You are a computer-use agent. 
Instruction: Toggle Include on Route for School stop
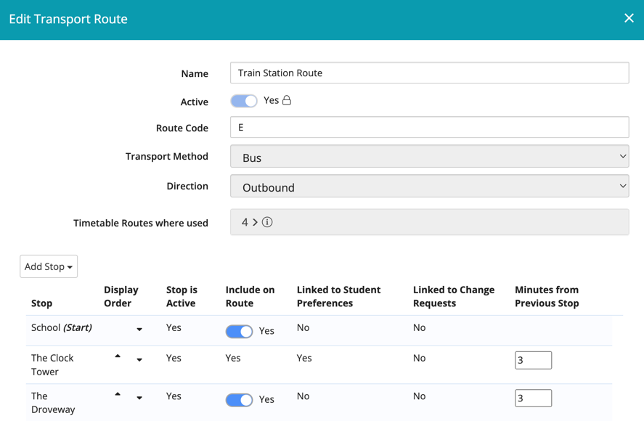coord(239,331)
